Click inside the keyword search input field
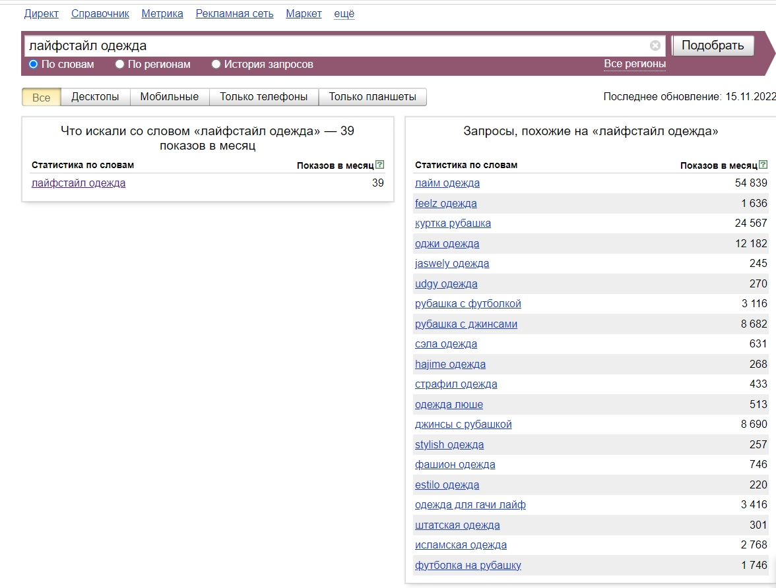Image resolution: width=776 pixels, height=588 pixels. click(x=264, y=45)
